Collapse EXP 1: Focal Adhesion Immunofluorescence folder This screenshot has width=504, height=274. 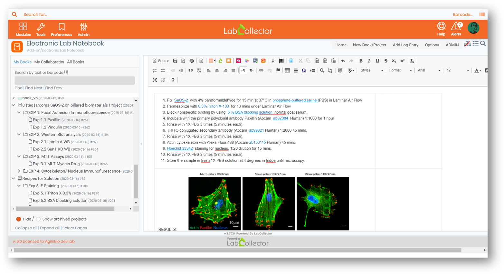(19, 113)
